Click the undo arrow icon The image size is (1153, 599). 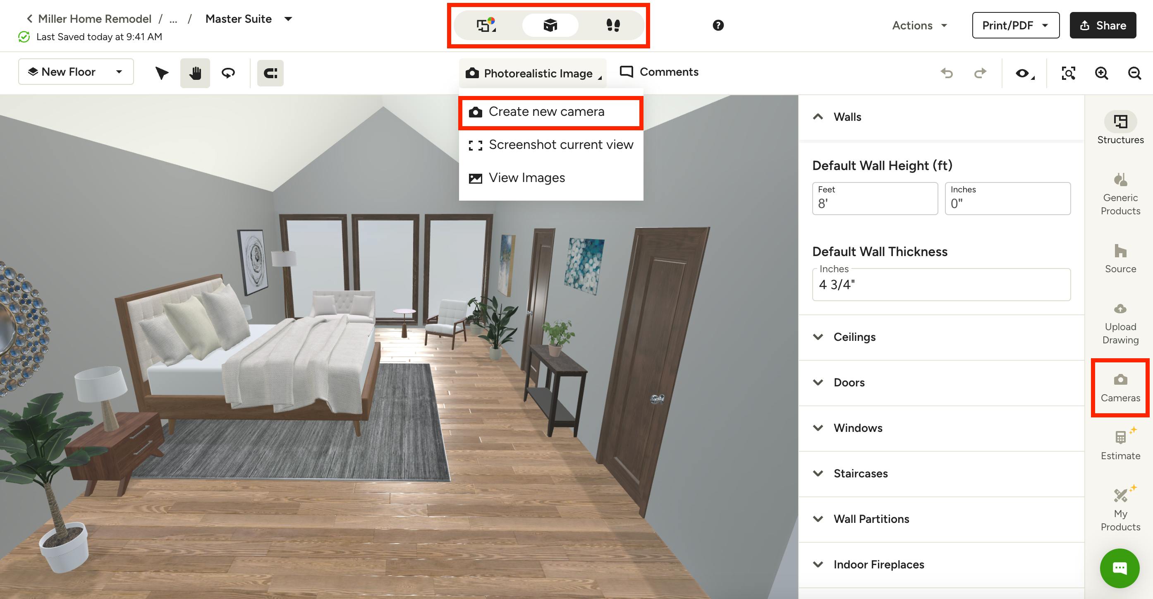tap(947, 73)
